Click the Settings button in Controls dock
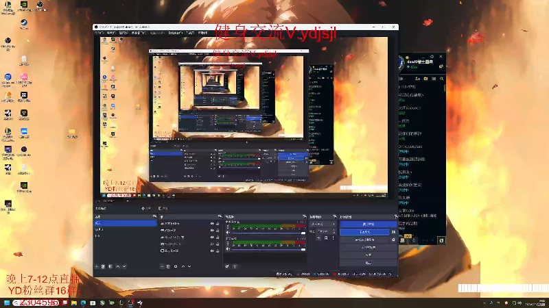 point(369,255)
